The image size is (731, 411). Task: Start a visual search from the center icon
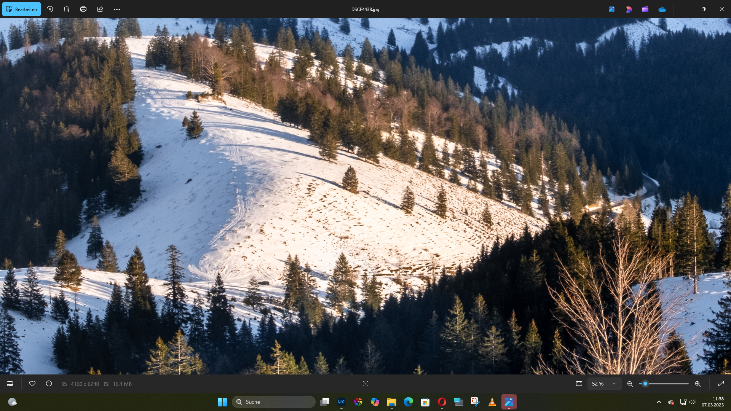365,384
